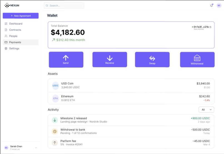224x154 pixels.
Task: Copy the wallet address 0x7a3f...c21b
Action: click(x=210, y=27)
